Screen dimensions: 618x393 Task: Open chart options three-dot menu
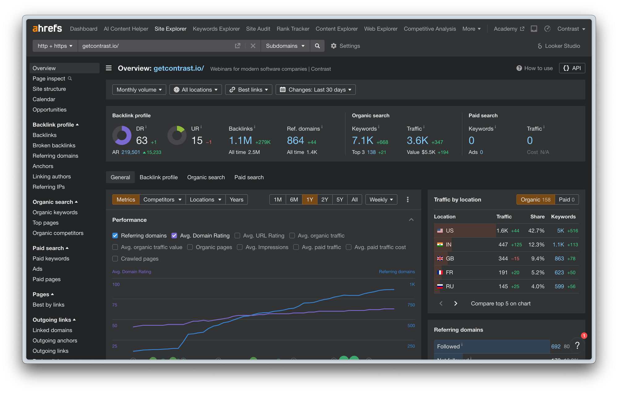408,200
